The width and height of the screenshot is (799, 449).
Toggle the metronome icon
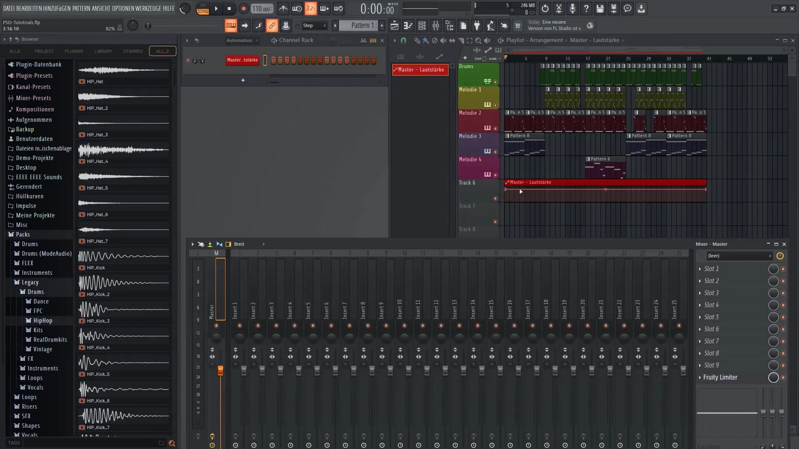click(x=283, y=8)
